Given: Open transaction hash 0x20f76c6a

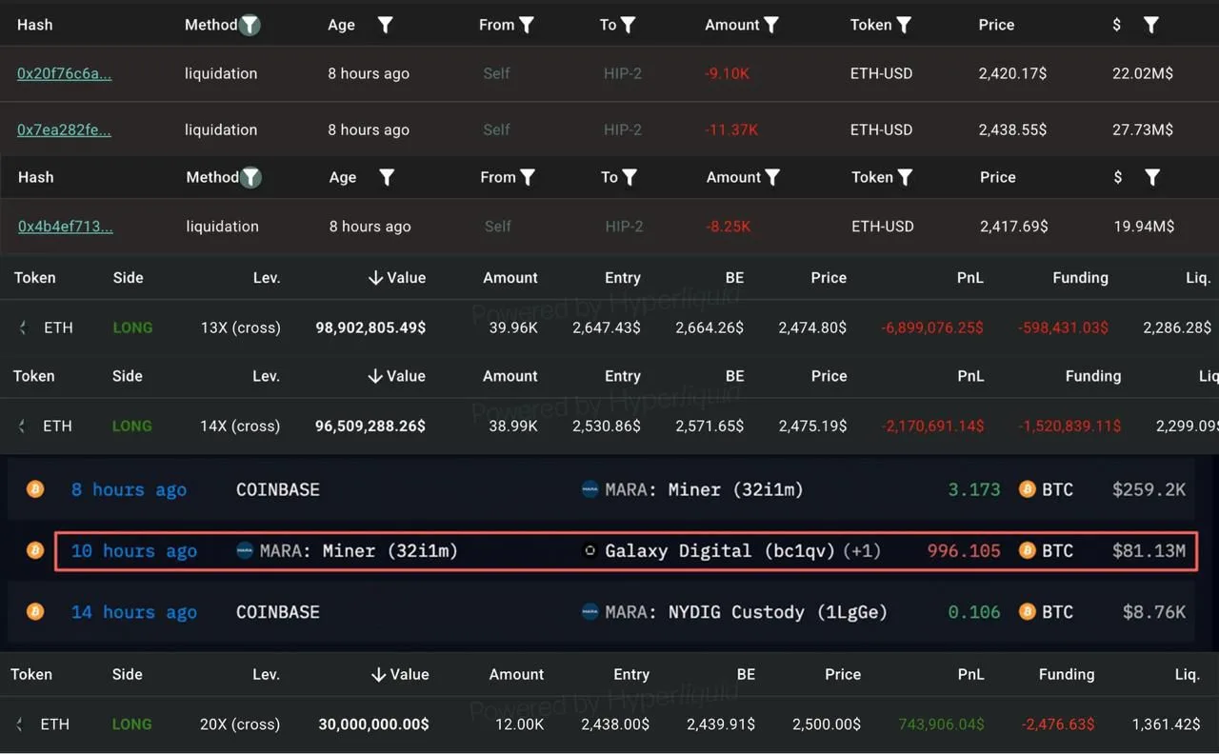Looking at the screenshot, I should click(64, 73).
